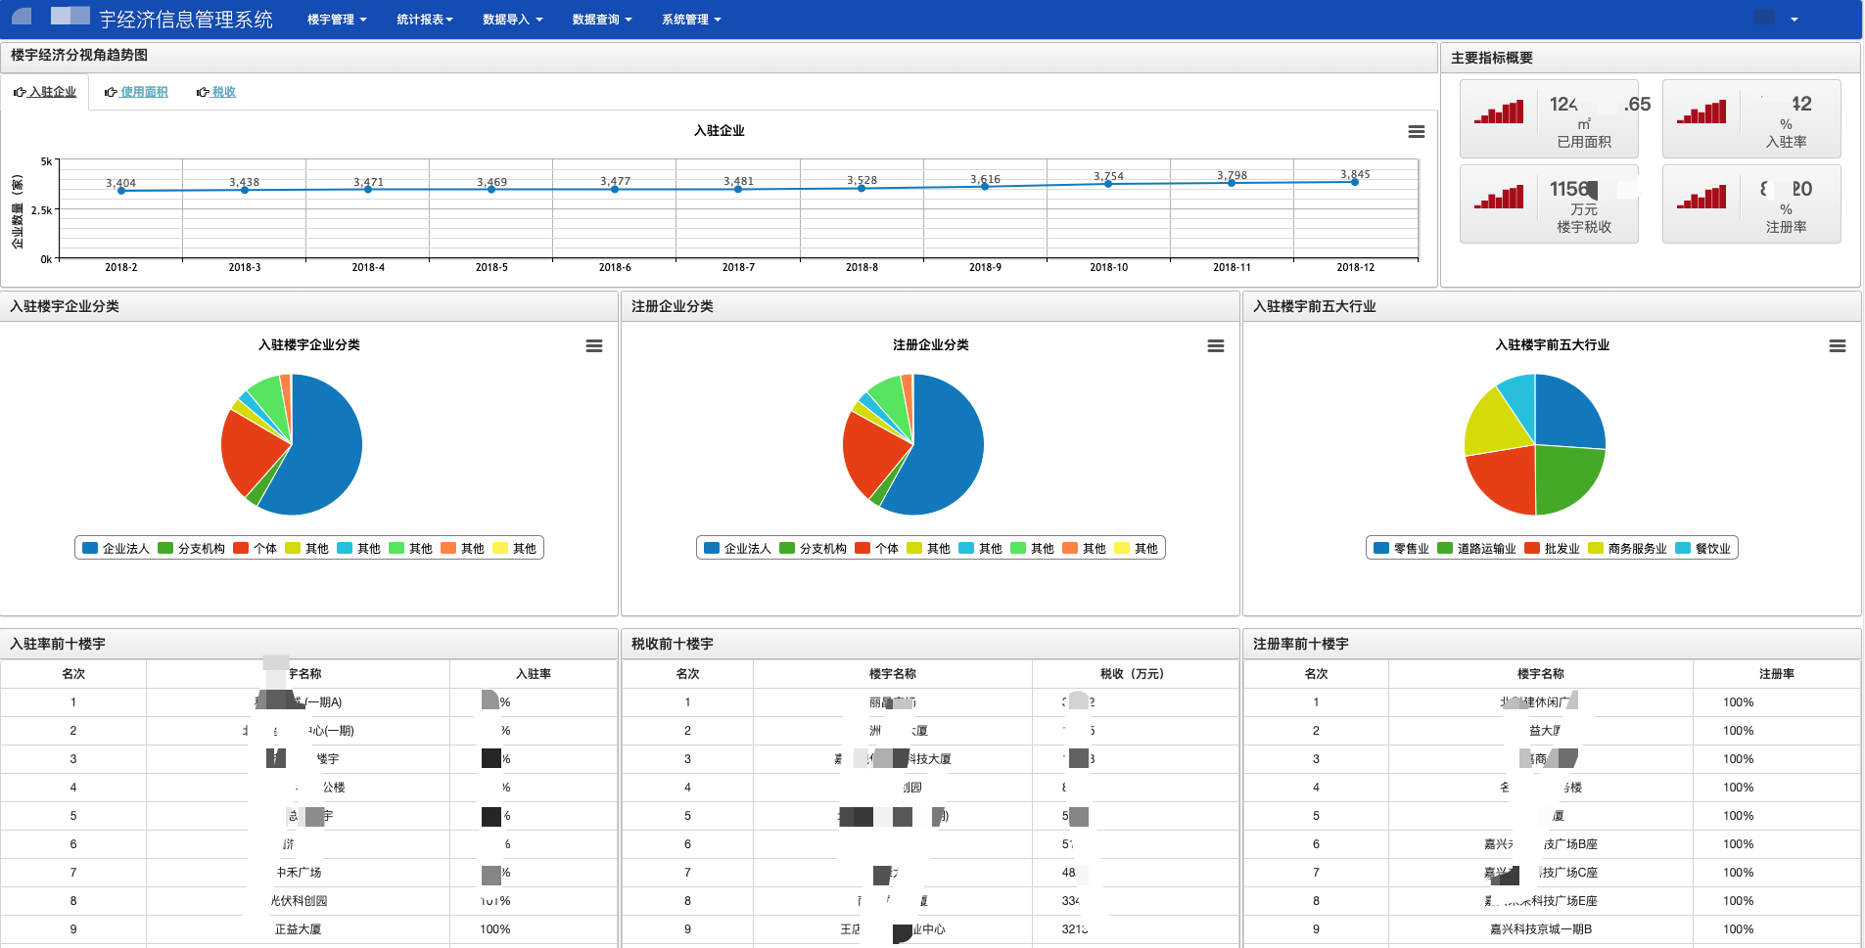The height and width of the screenshot is (948, 1865).
Task: Click the bar chart icon beside 已用面积
Action: click(x=1499, y=113)
